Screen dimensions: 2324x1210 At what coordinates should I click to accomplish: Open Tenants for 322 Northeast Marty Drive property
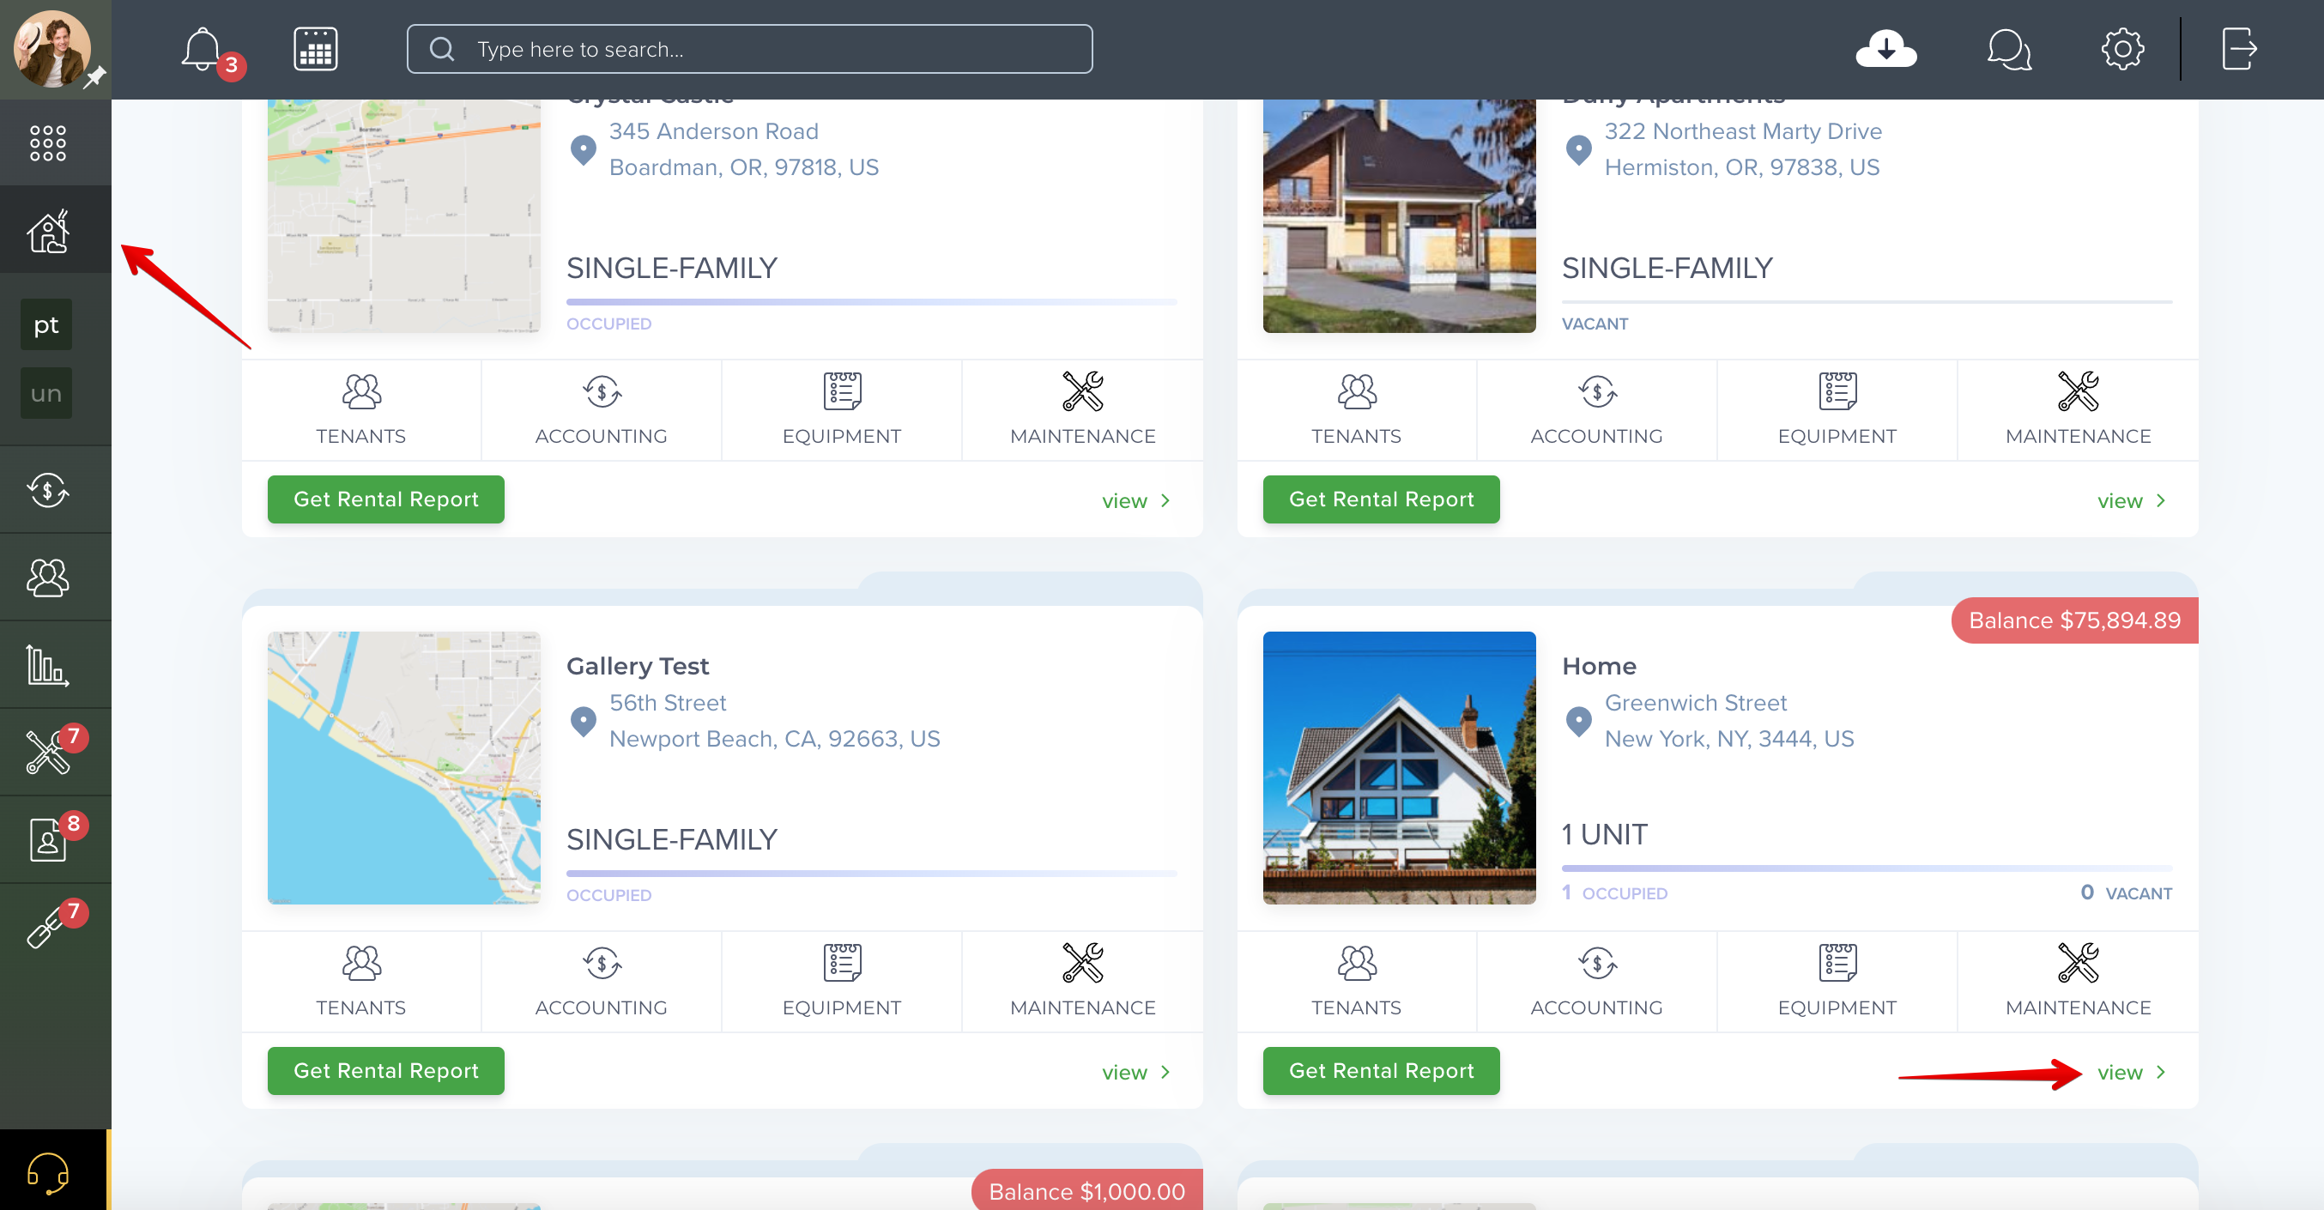[1356, 409]
